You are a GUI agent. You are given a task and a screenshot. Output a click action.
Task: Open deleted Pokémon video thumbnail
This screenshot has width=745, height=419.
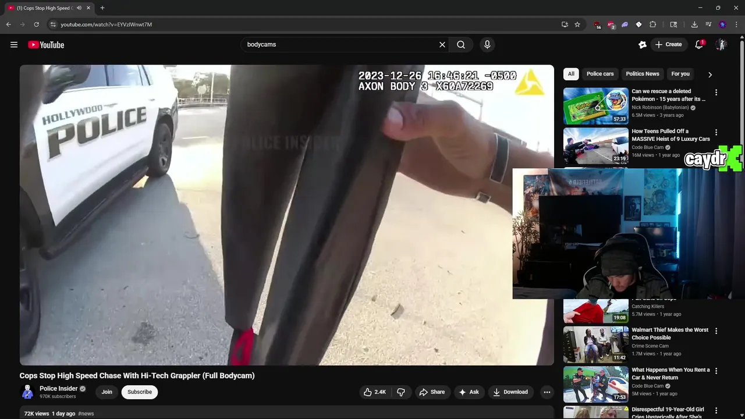point(596,106)
